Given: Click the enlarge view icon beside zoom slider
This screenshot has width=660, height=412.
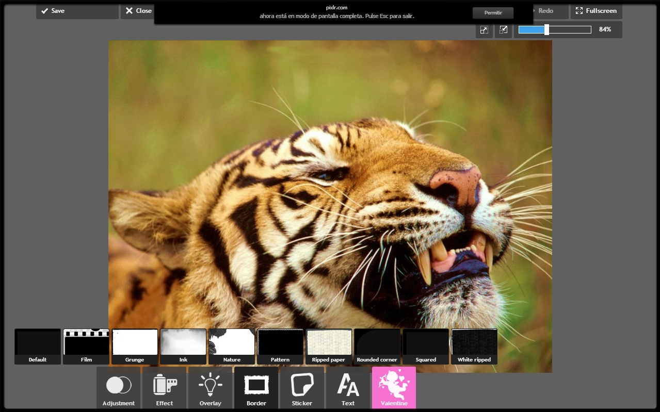Looking at the screenshot, I should pos(484,30).
